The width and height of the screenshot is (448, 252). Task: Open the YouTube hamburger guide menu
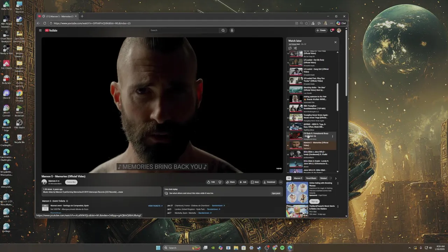click(40, 30)
